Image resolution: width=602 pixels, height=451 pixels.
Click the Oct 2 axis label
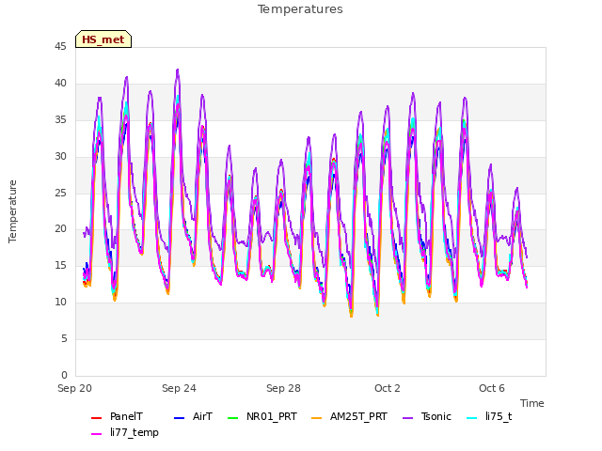click(388, 388)
